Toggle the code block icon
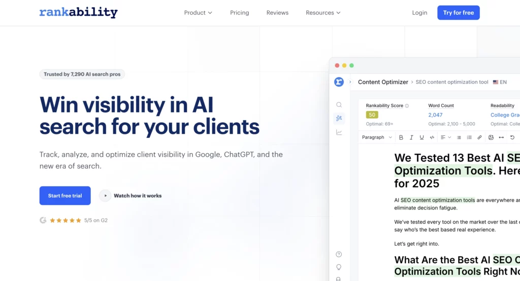The image size is (520, 281). pyautogui.click(x=432, y=137)
